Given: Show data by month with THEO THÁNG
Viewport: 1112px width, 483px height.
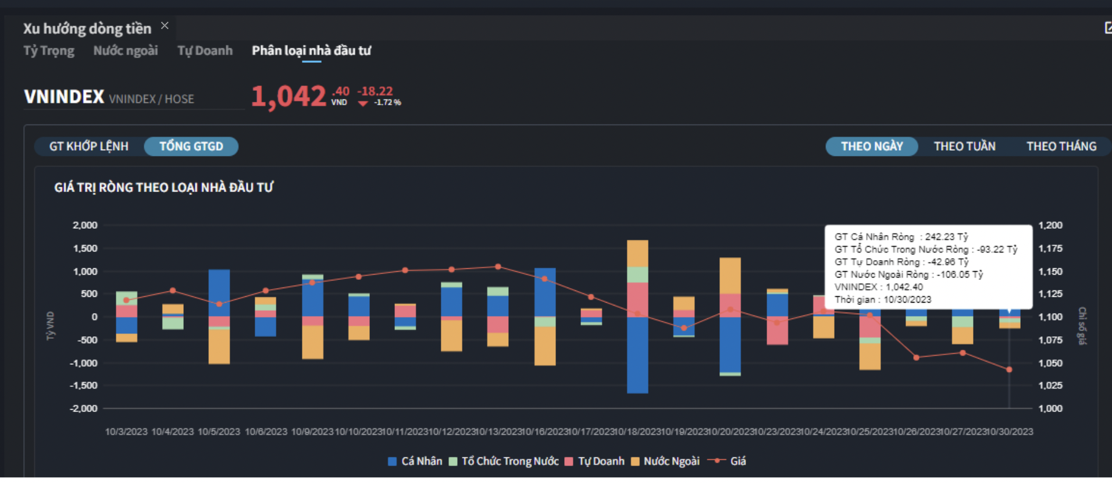Looking at the screenshot, I should click(1061, 146).
